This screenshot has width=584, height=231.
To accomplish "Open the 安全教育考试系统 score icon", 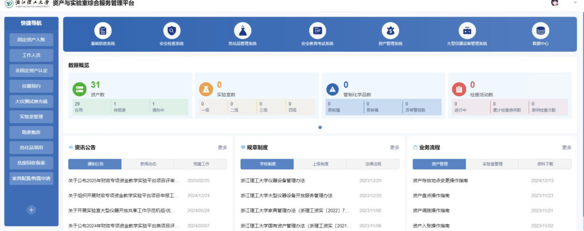I will point(317,31).
